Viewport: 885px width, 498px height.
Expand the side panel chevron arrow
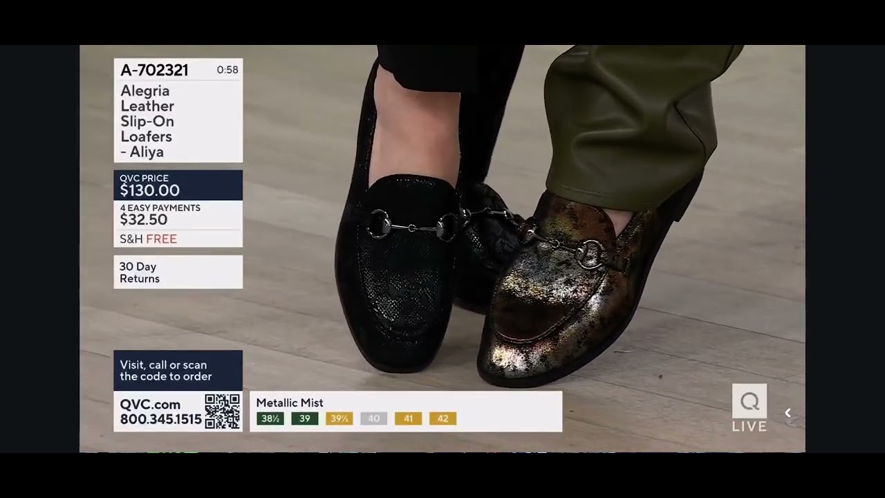(x=788, y=413)
